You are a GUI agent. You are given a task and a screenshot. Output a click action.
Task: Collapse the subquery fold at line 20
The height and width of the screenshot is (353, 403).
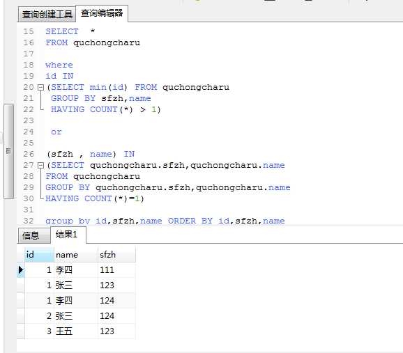(x=40, y=88)
